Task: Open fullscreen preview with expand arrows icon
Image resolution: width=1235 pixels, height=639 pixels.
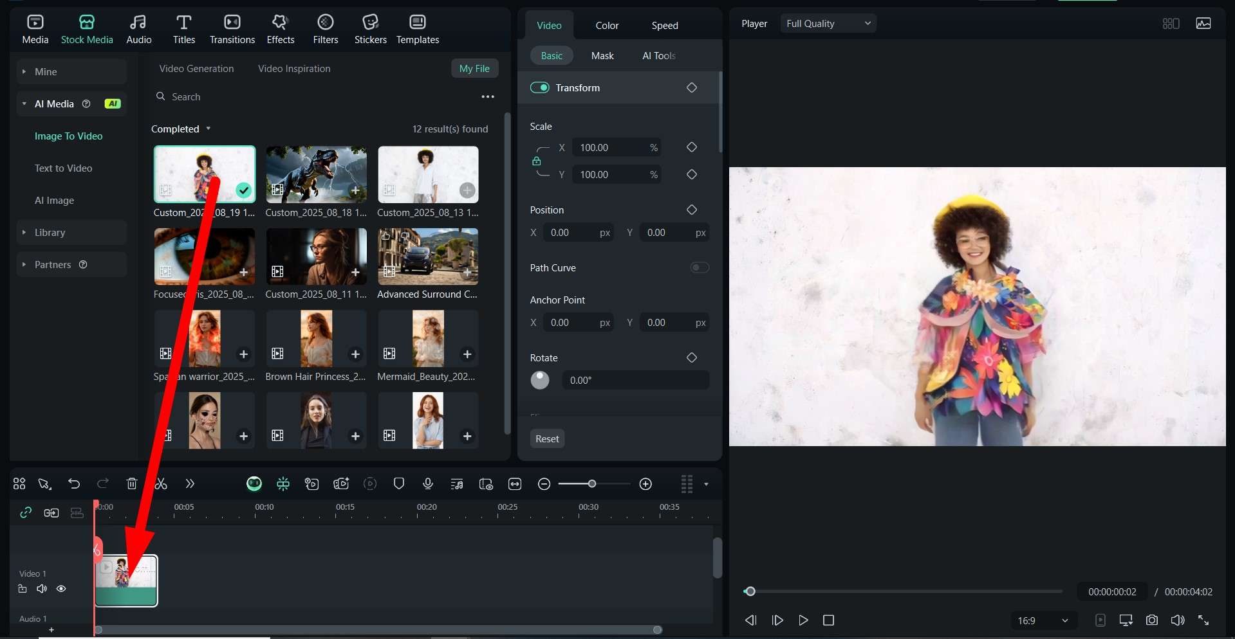Action: click(1203, 620)
